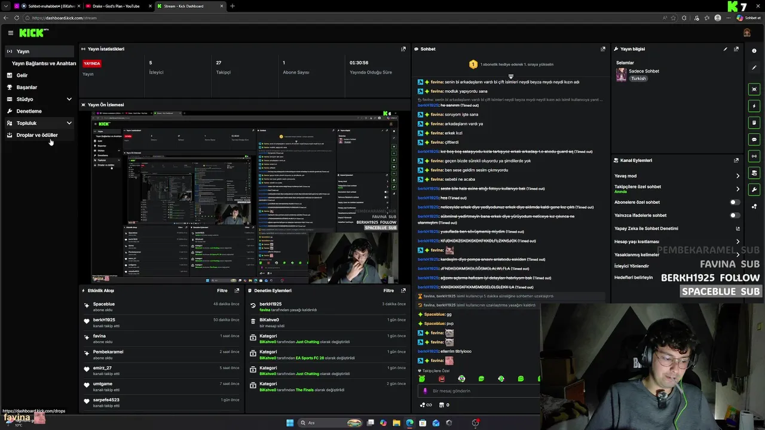Open Gelir in the sidebar
This screenshot has width=765, height=430.
click(x=39, y=75)
